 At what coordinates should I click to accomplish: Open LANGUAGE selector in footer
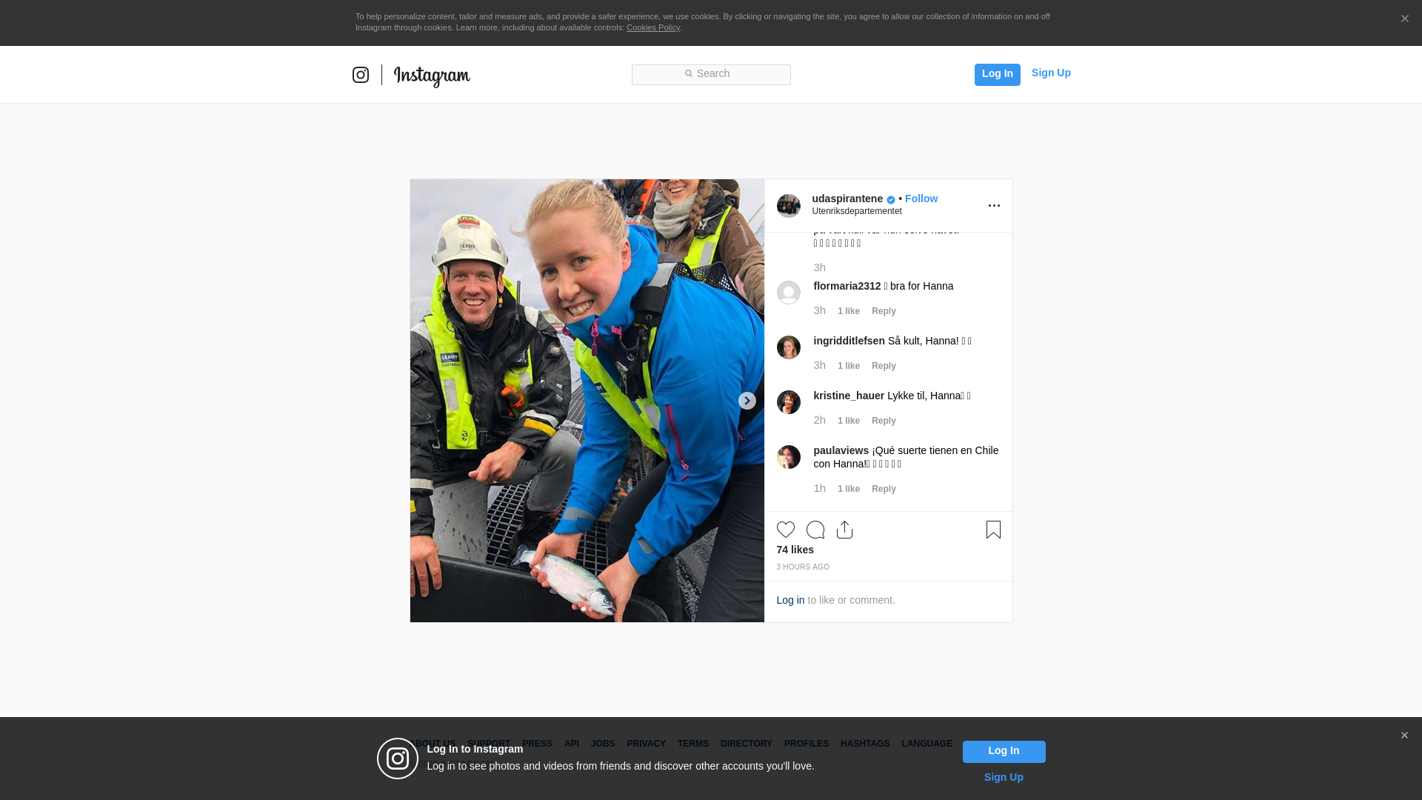click(x=927, y=744)
